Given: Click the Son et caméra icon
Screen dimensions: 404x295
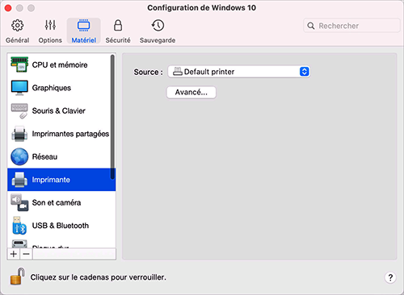Looking at the screenshot, I should coord(19,202).
